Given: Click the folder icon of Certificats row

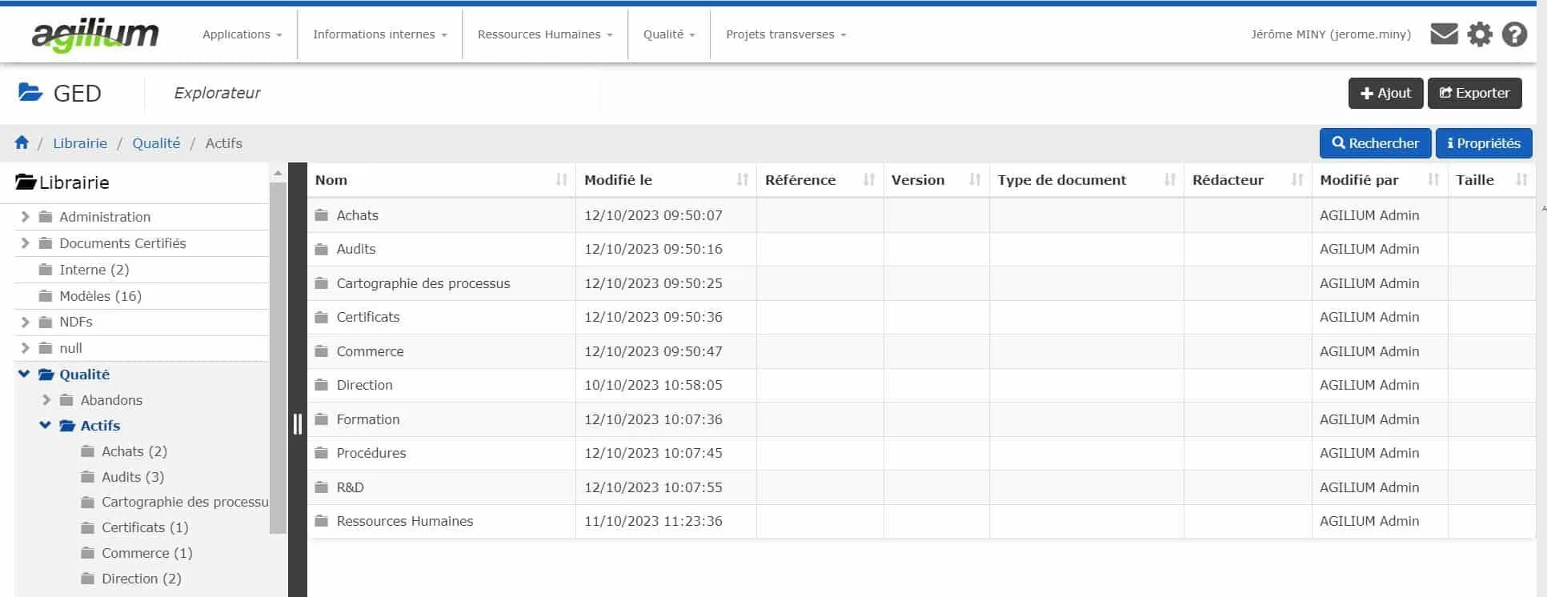Looking at the screenshot, I should click(322, 317).
